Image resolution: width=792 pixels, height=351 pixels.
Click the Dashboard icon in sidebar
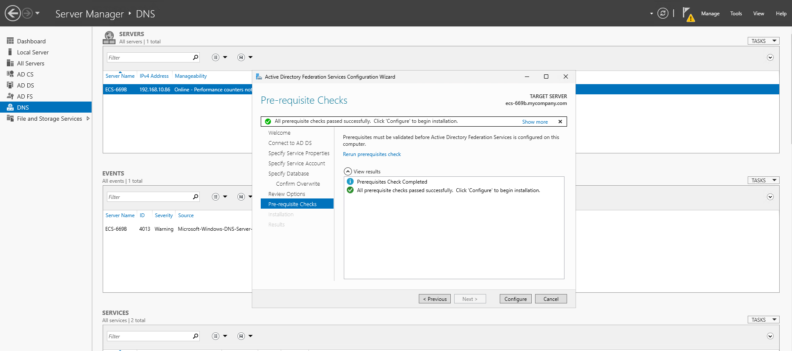(x=10, y=41)
